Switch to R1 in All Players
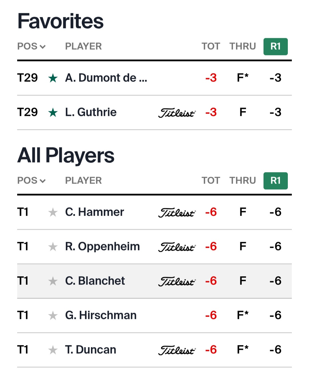 275,181
